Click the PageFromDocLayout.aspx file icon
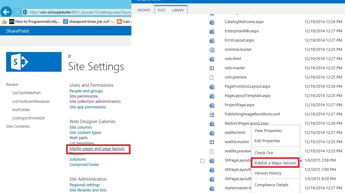Image resolution: width=345 pixels, height=193 pixels. 212,87
